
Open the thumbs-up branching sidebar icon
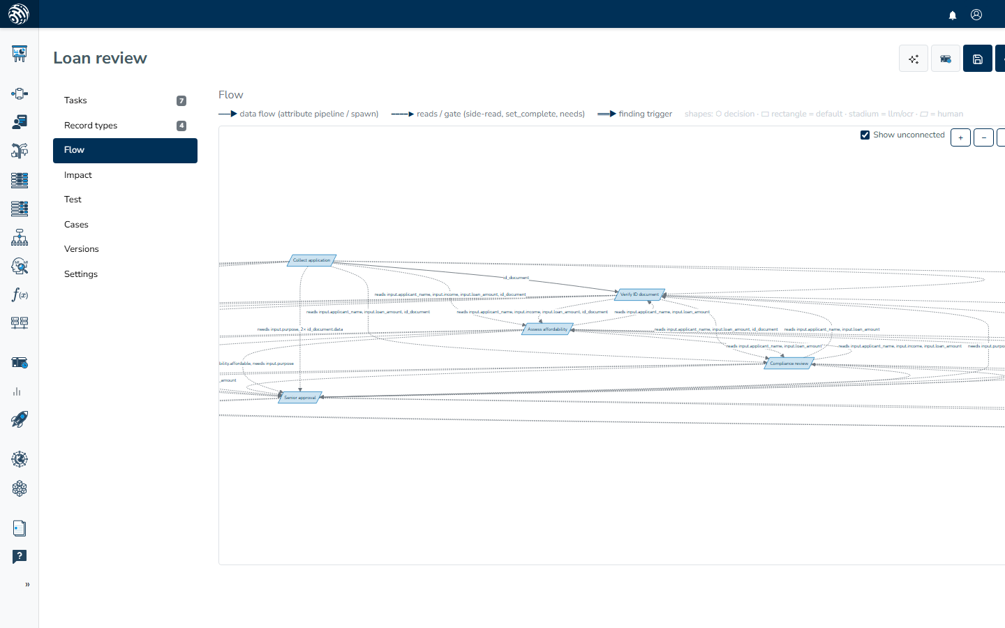point(20,150)
